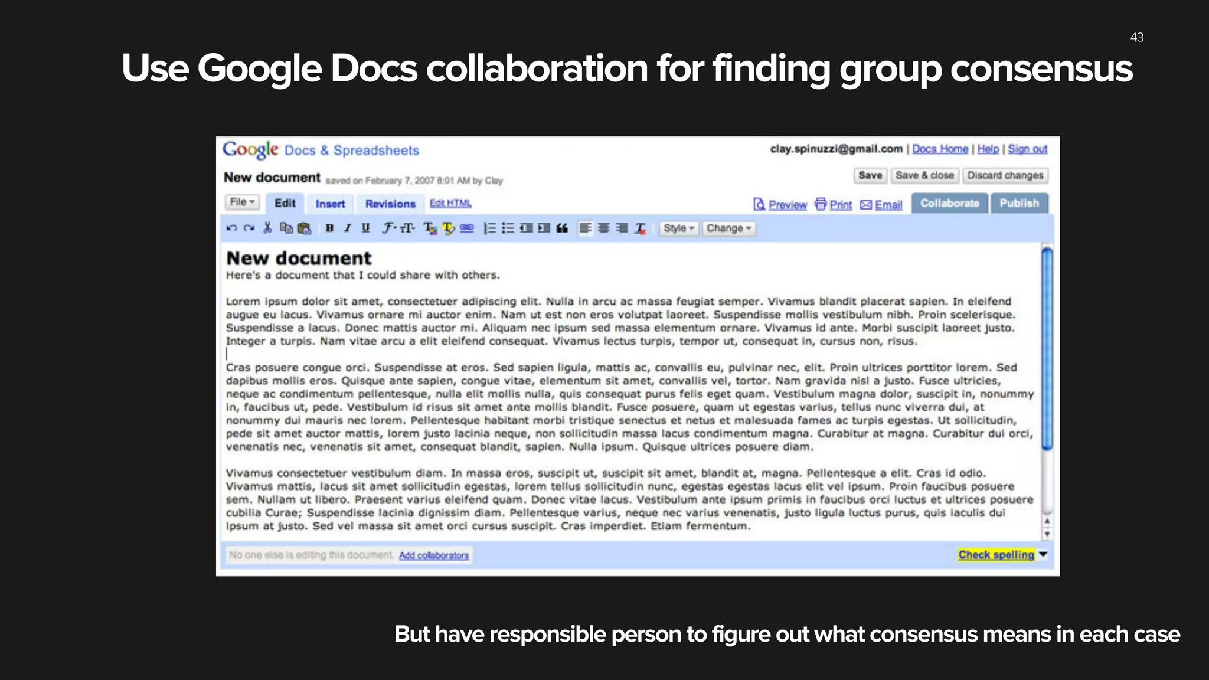Click the clay.spinuzzi@gmail.com account text

tap(837, 149)
